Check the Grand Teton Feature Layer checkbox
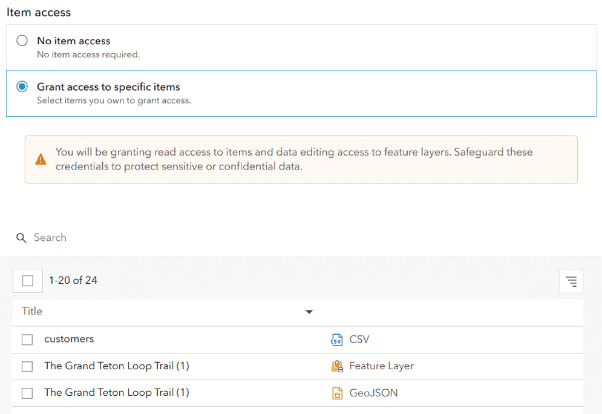602x414 pixels. click(x=27, y=366)
